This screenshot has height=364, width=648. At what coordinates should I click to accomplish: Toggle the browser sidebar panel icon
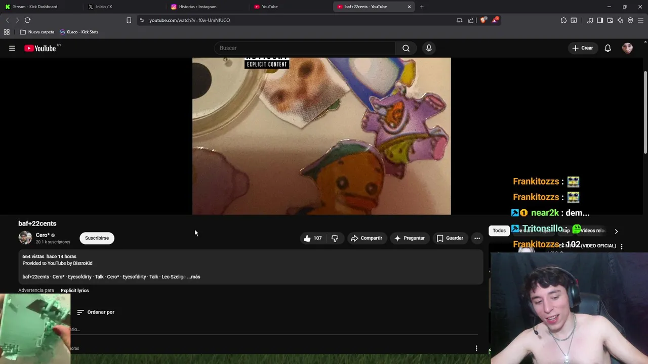[x=600, y=20]
